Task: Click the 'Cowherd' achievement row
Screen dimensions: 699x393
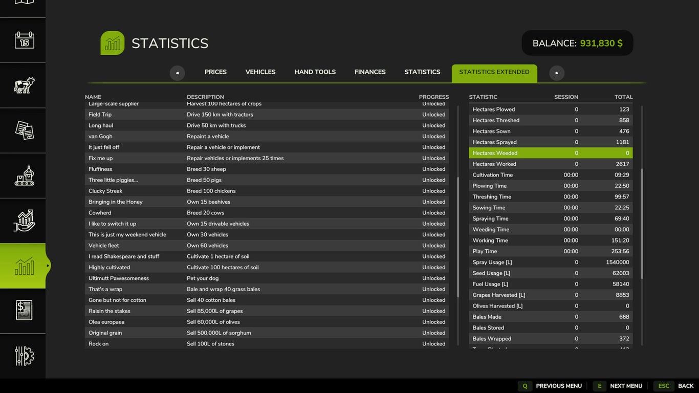Action: [x=267, y=213]
